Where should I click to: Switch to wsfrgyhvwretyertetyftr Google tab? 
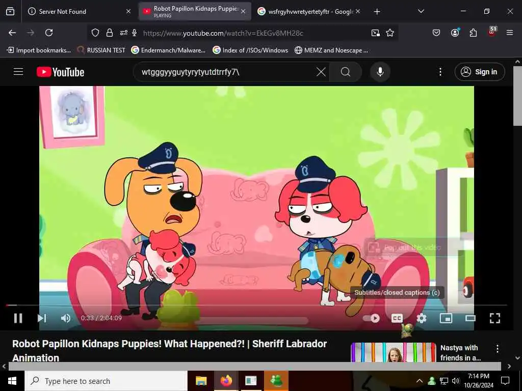pos(310,12)
